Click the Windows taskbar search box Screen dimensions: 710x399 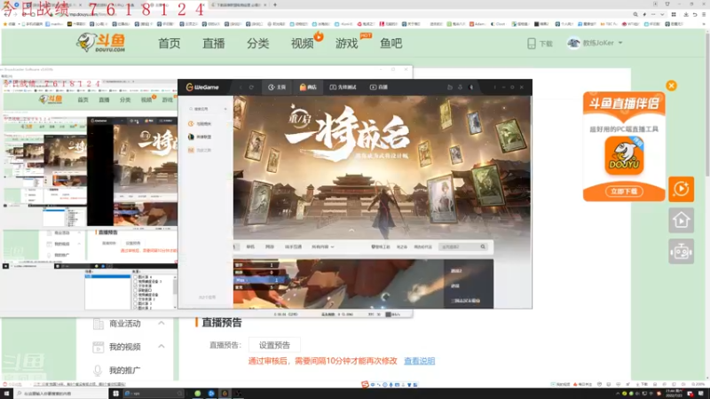[x=59, y=394]
